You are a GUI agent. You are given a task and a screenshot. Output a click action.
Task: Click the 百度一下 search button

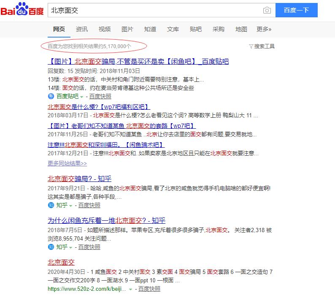(296, 10)
